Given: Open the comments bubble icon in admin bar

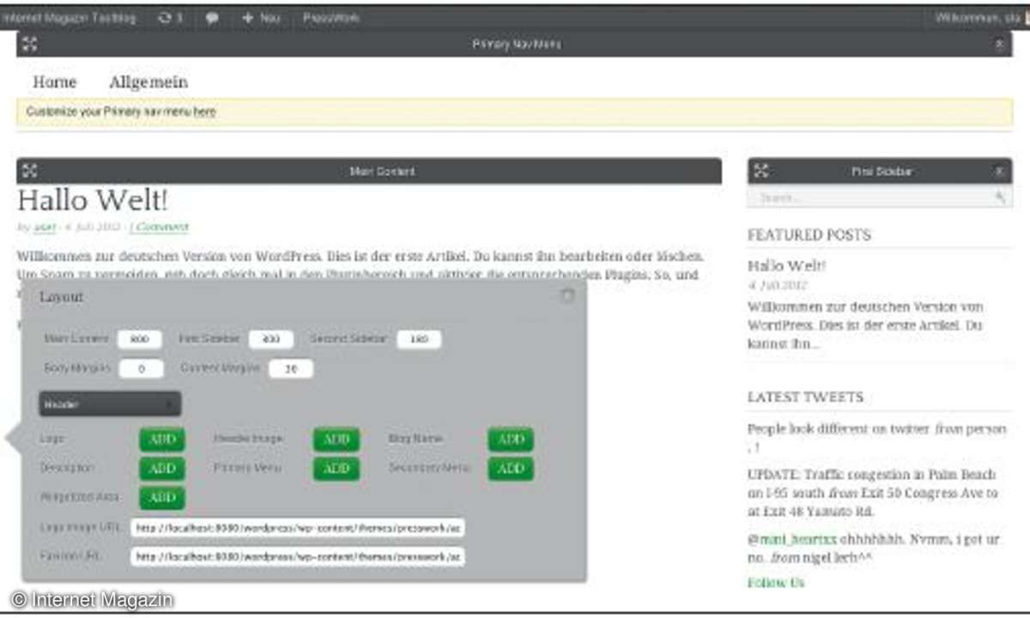Looking at the screenshot, I should (x=212, y=18).
